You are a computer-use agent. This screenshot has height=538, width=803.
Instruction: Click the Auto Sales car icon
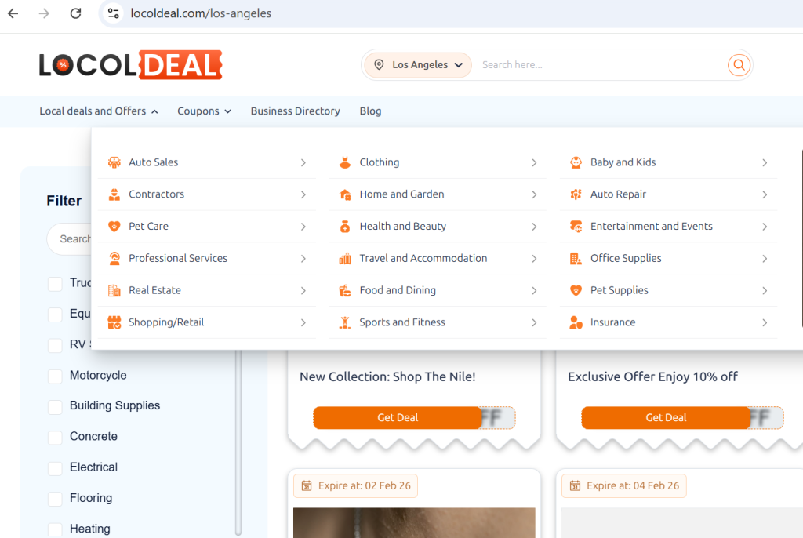coord(114,162)
